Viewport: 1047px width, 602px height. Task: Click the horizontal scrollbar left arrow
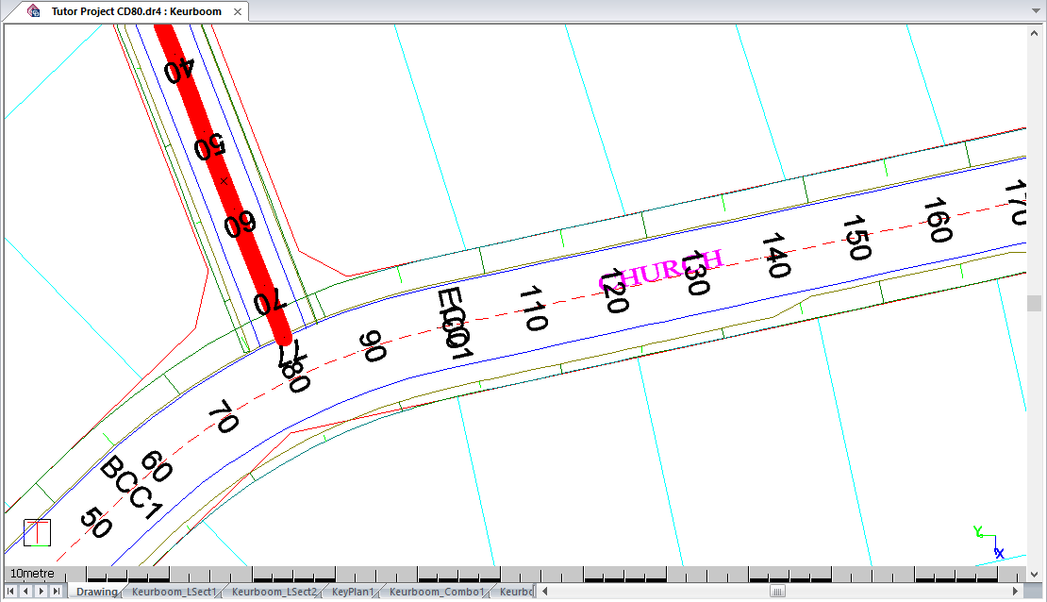pyautogui.click(x=543, y=592)
